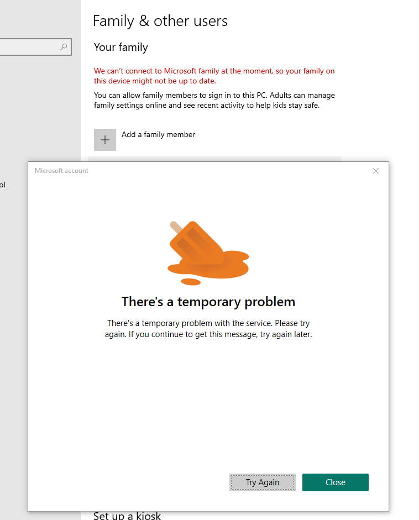
Task: Click the 'Your family' section heading
Action: point(121,47)
